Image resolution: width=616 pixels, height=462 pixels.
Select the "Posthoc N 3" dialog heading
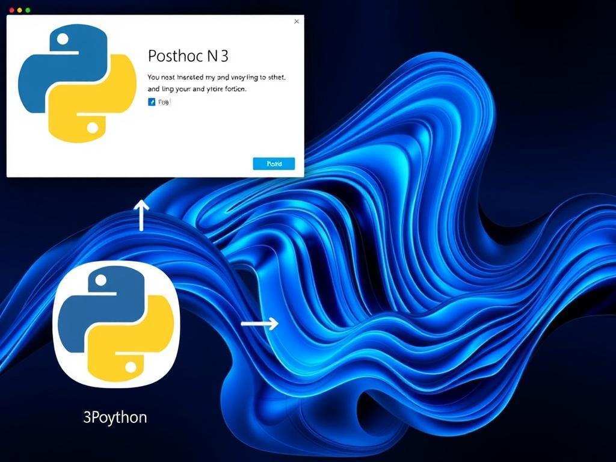tap(188, 56)
